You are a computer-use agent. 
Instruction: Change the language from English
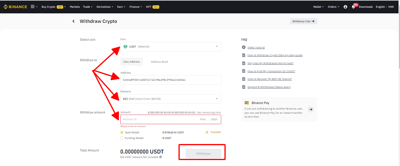tap(380, 7)
